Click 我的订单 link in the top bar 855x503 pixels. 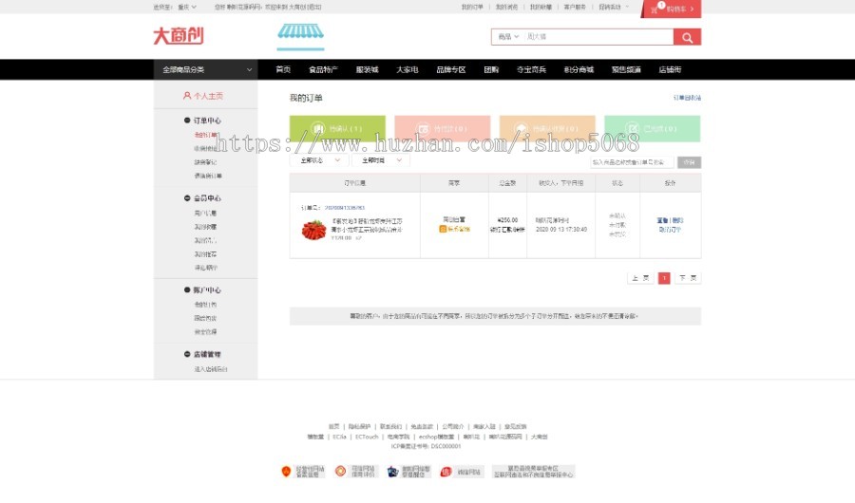point(472,7)
